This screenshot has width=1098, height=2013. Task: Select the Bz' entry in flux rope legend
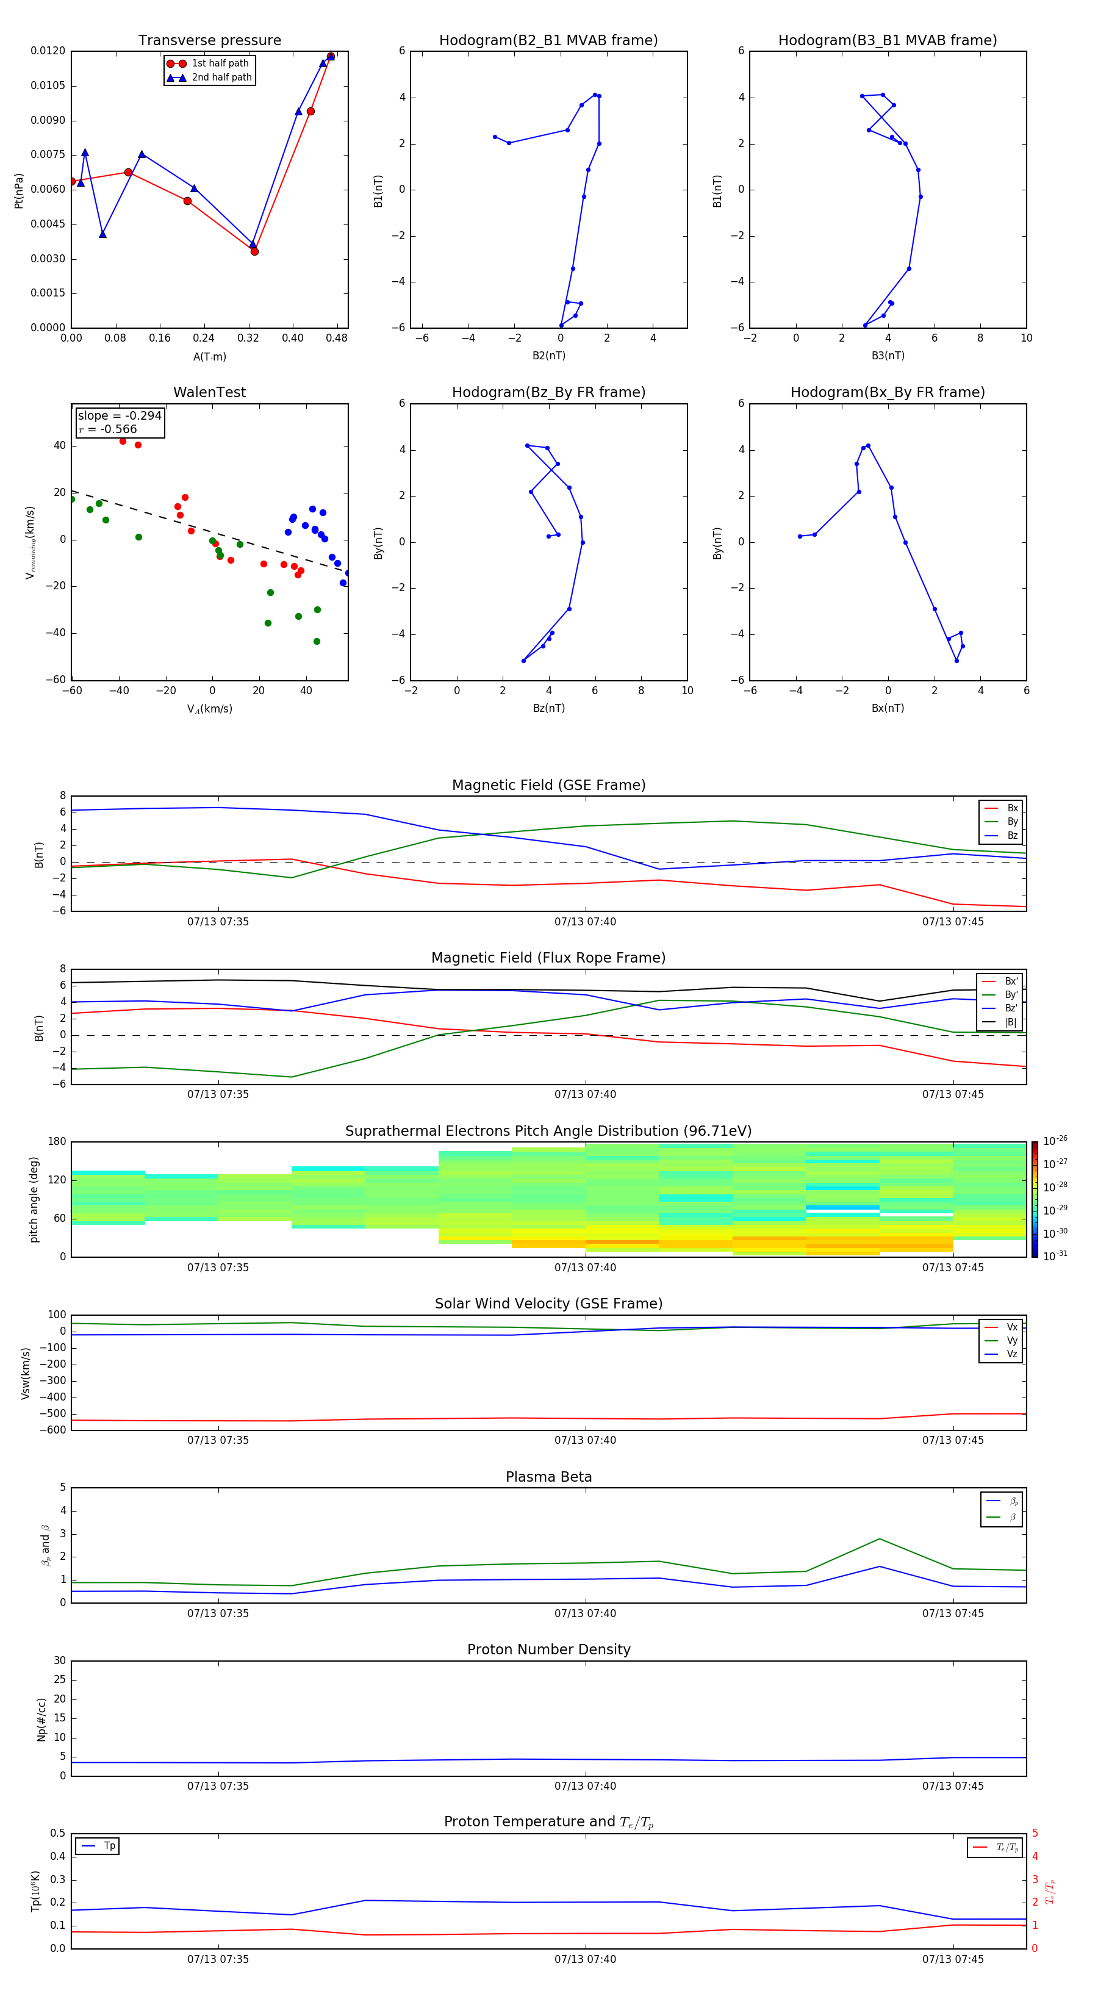[x=1000, y=1009]
